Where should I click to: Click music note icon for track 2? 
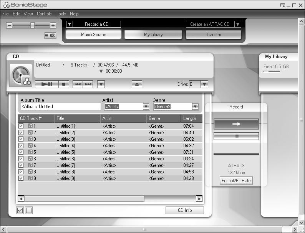click(30, 132)
